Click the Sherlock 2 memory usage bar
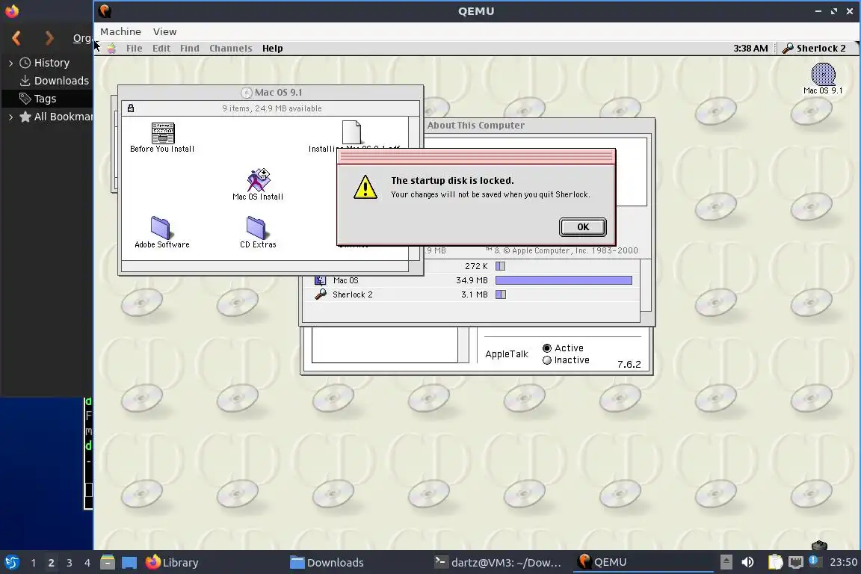861x574 pixels. (501, 294)
